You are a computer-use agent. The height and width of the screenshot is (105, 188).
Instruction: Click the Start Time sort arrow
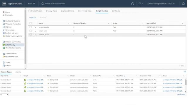coord(124,76)
